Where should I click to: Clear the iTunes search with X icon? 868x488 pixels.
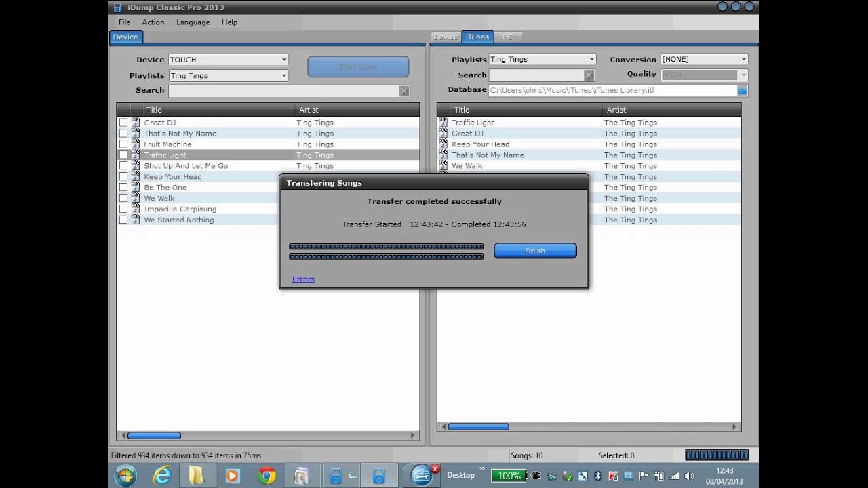point(589,75)
